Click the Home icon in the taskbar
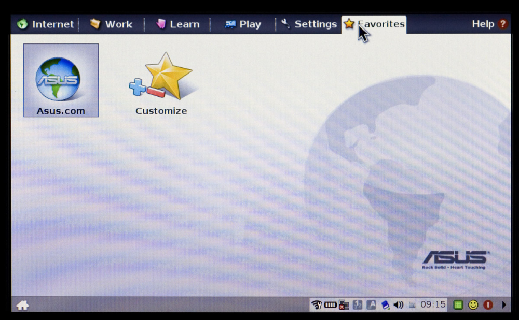519x320 pixels. pos(22,305)
